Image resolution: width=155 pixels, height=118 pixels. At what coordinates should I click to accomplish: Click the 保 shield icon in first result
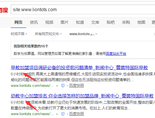[x=63, y=85]
